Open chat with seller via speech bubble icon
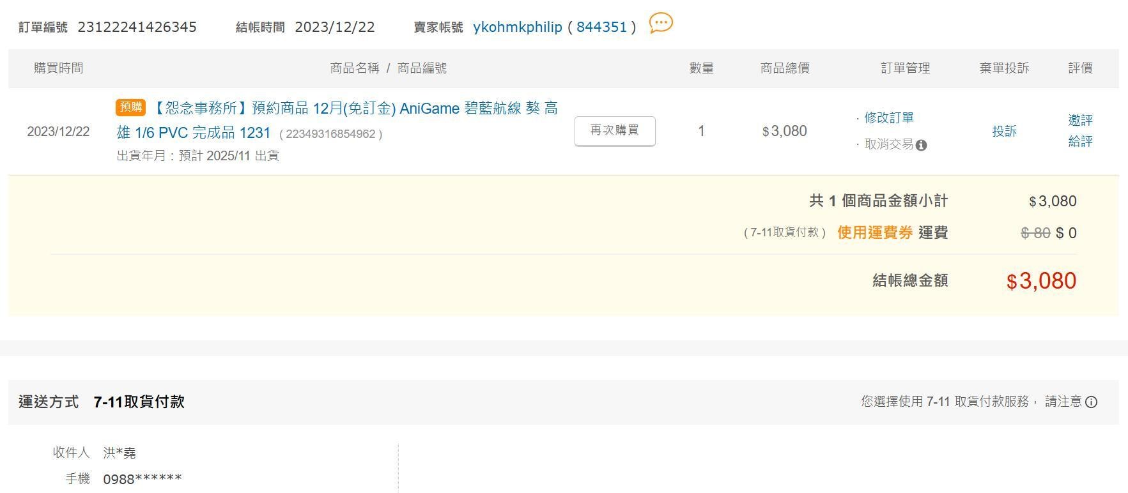The height and width of the screenshot is (493, 1128). 661,24
